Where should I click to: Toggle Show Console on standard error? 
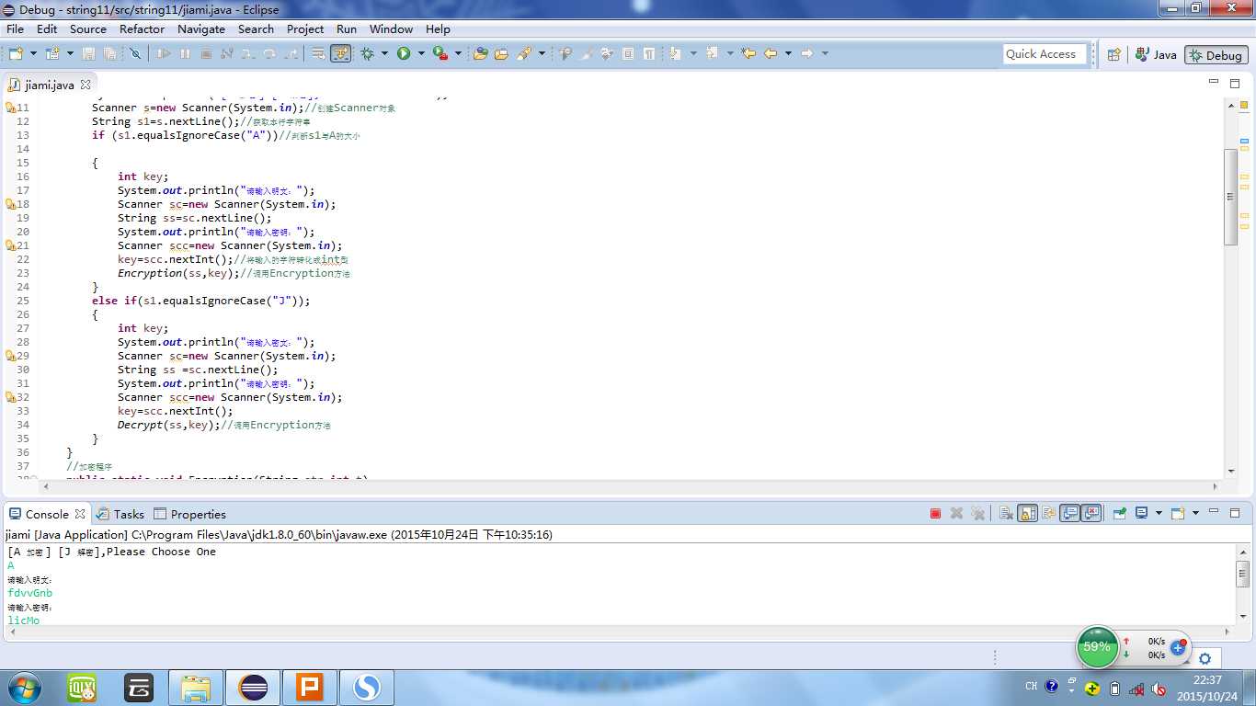pos(1091,513)
